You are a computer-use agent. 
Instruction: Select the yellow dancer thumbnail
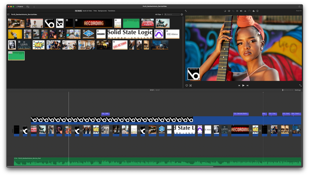point(15,34)
